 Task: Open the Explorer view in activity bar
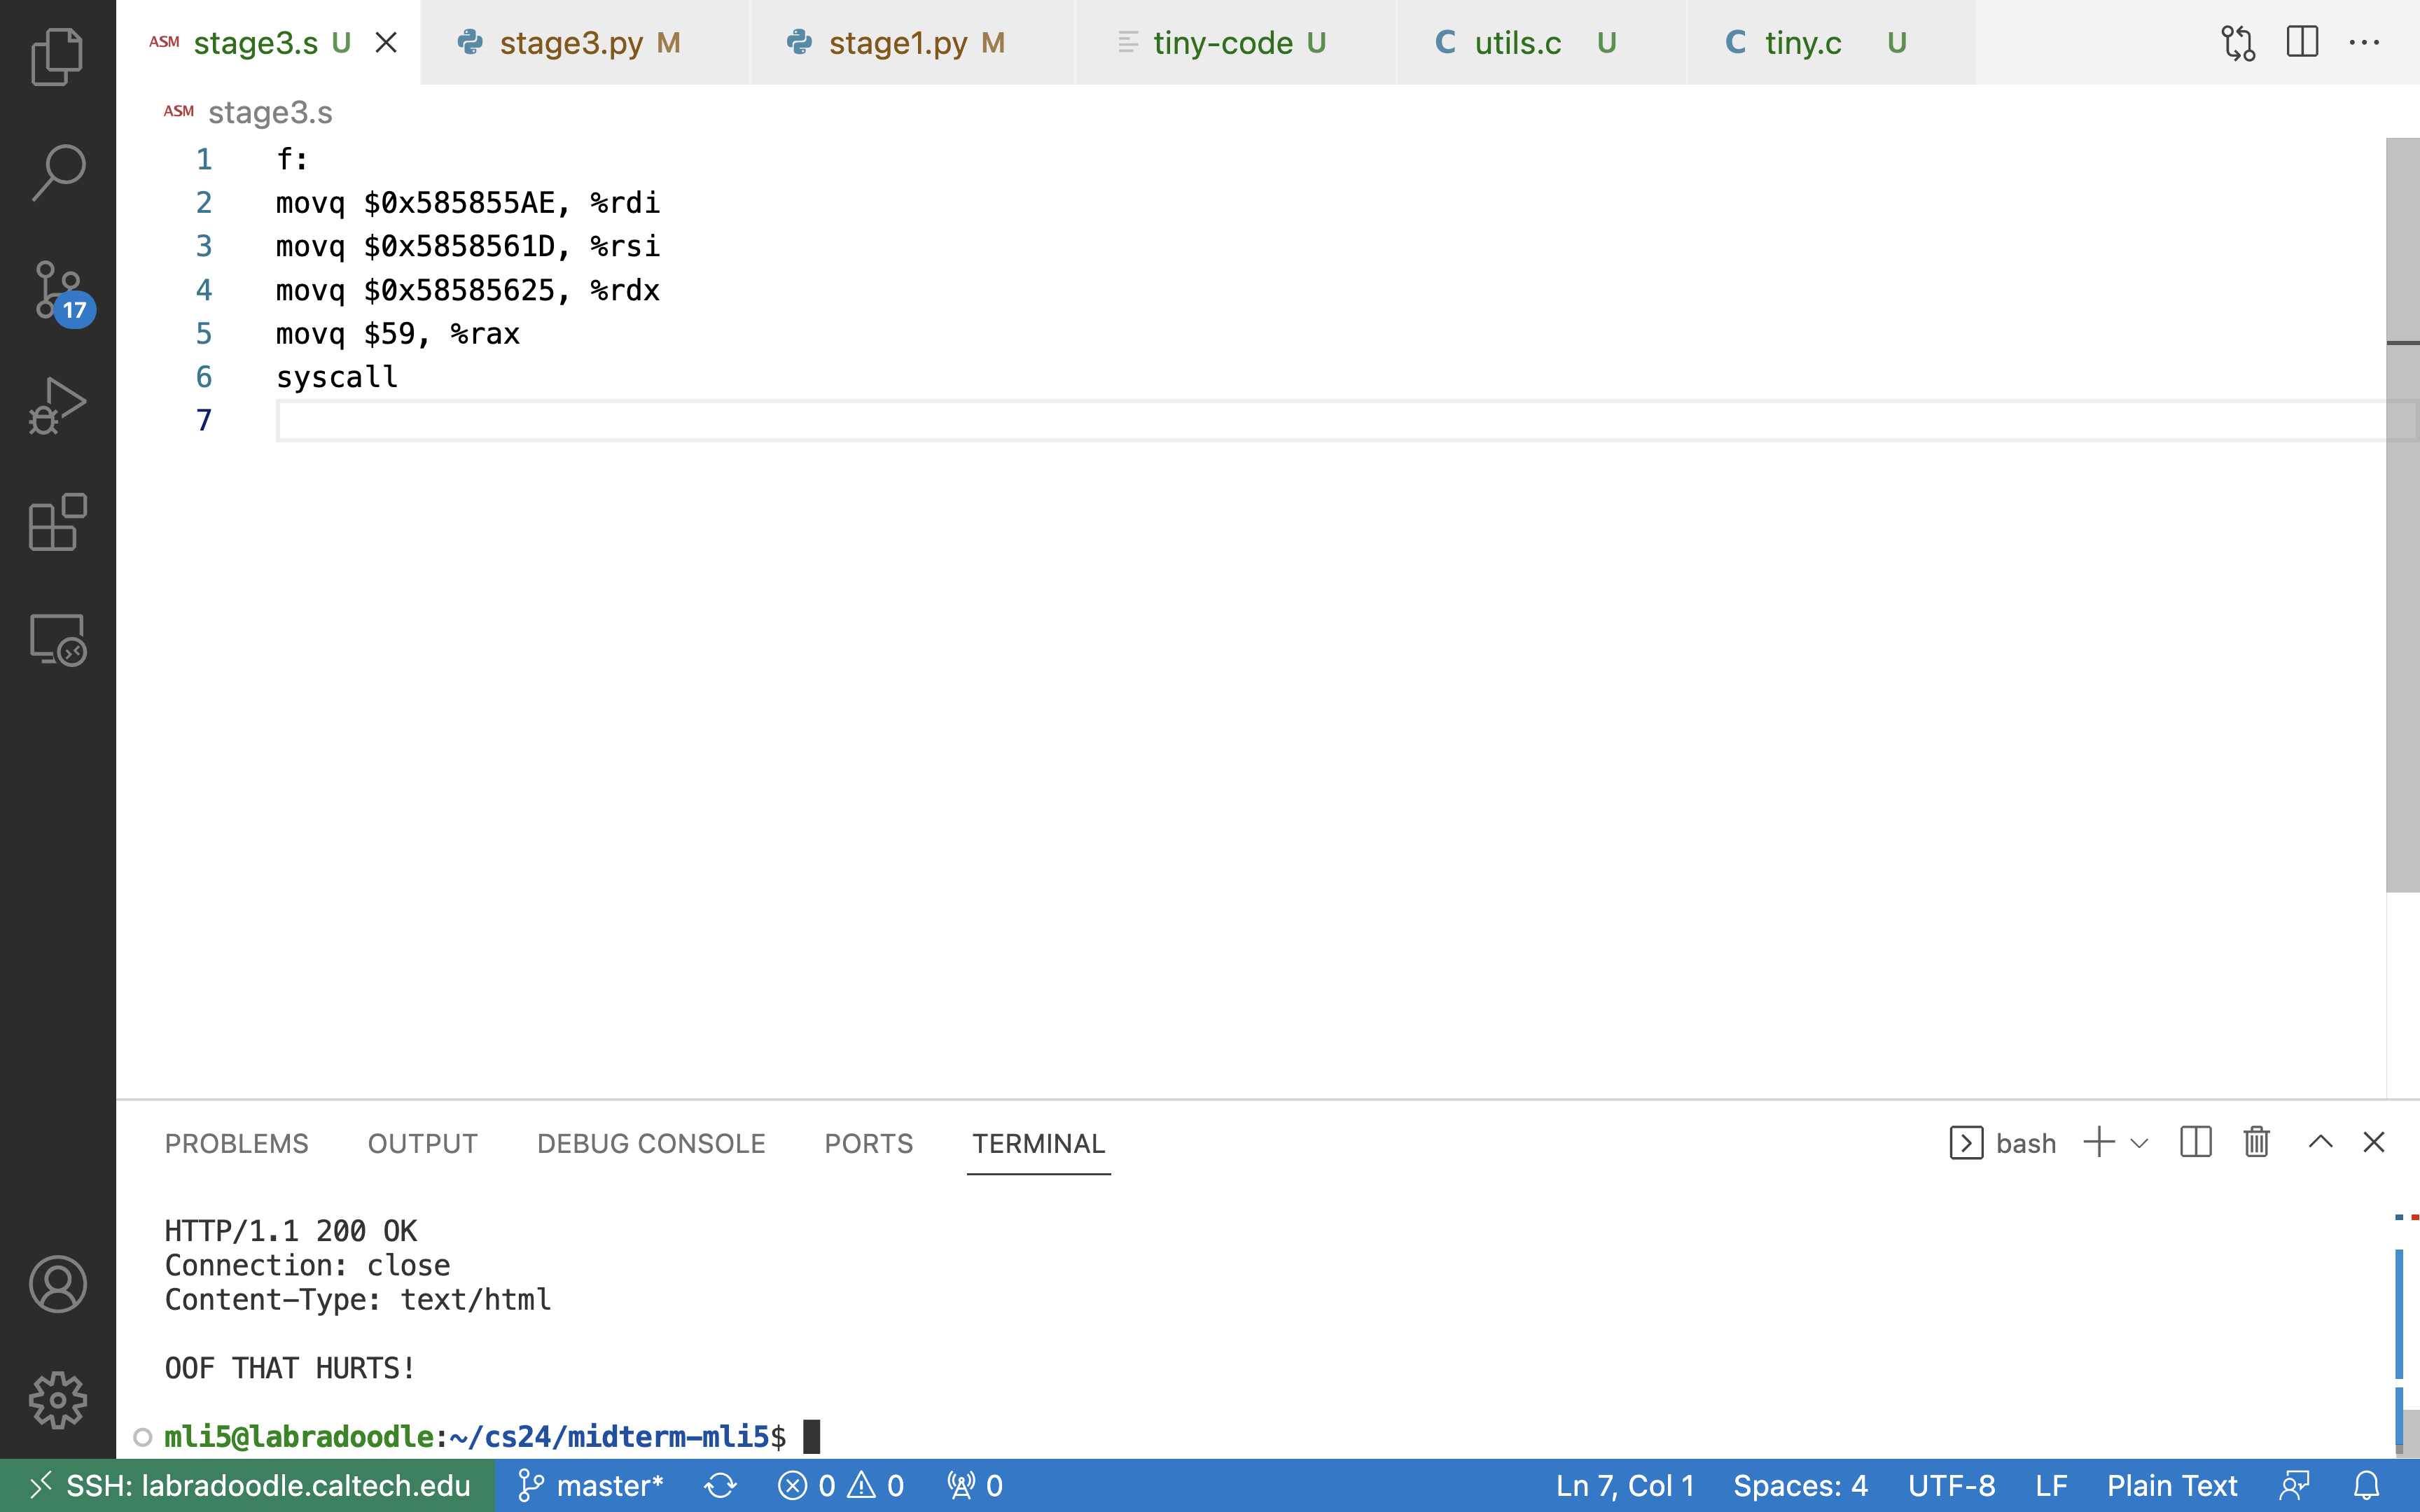pyautogui.click(x=57, y=57)
